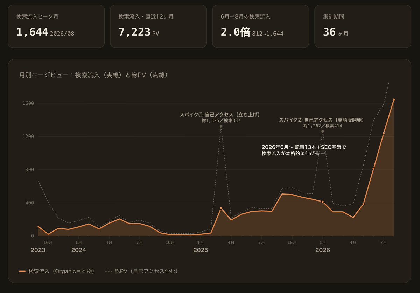
Task: Click the スパイク② 自己アクセス(英語版開発) label
Action: coord(321,120)
